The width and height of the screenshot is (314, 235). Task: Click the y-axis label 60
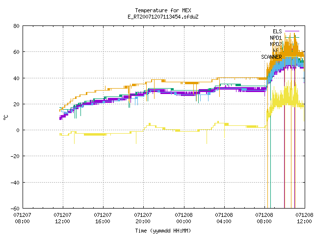pos(16,52)
